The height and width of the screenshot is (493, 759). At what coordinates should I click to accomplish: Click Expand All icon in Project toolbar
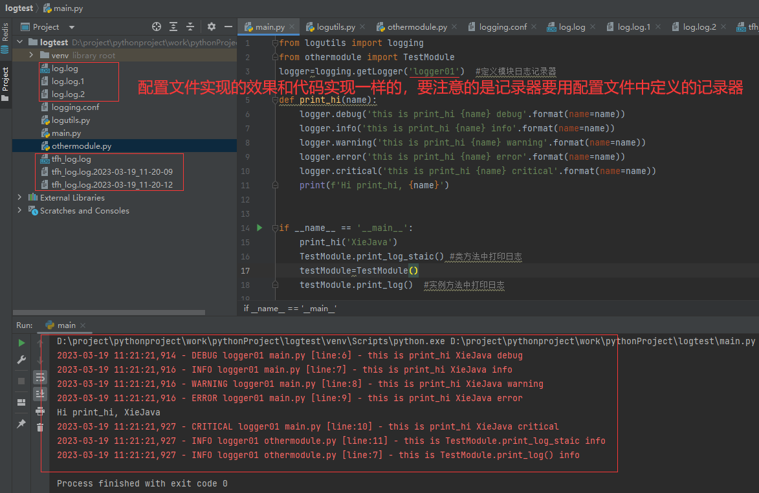pos(173,27)
